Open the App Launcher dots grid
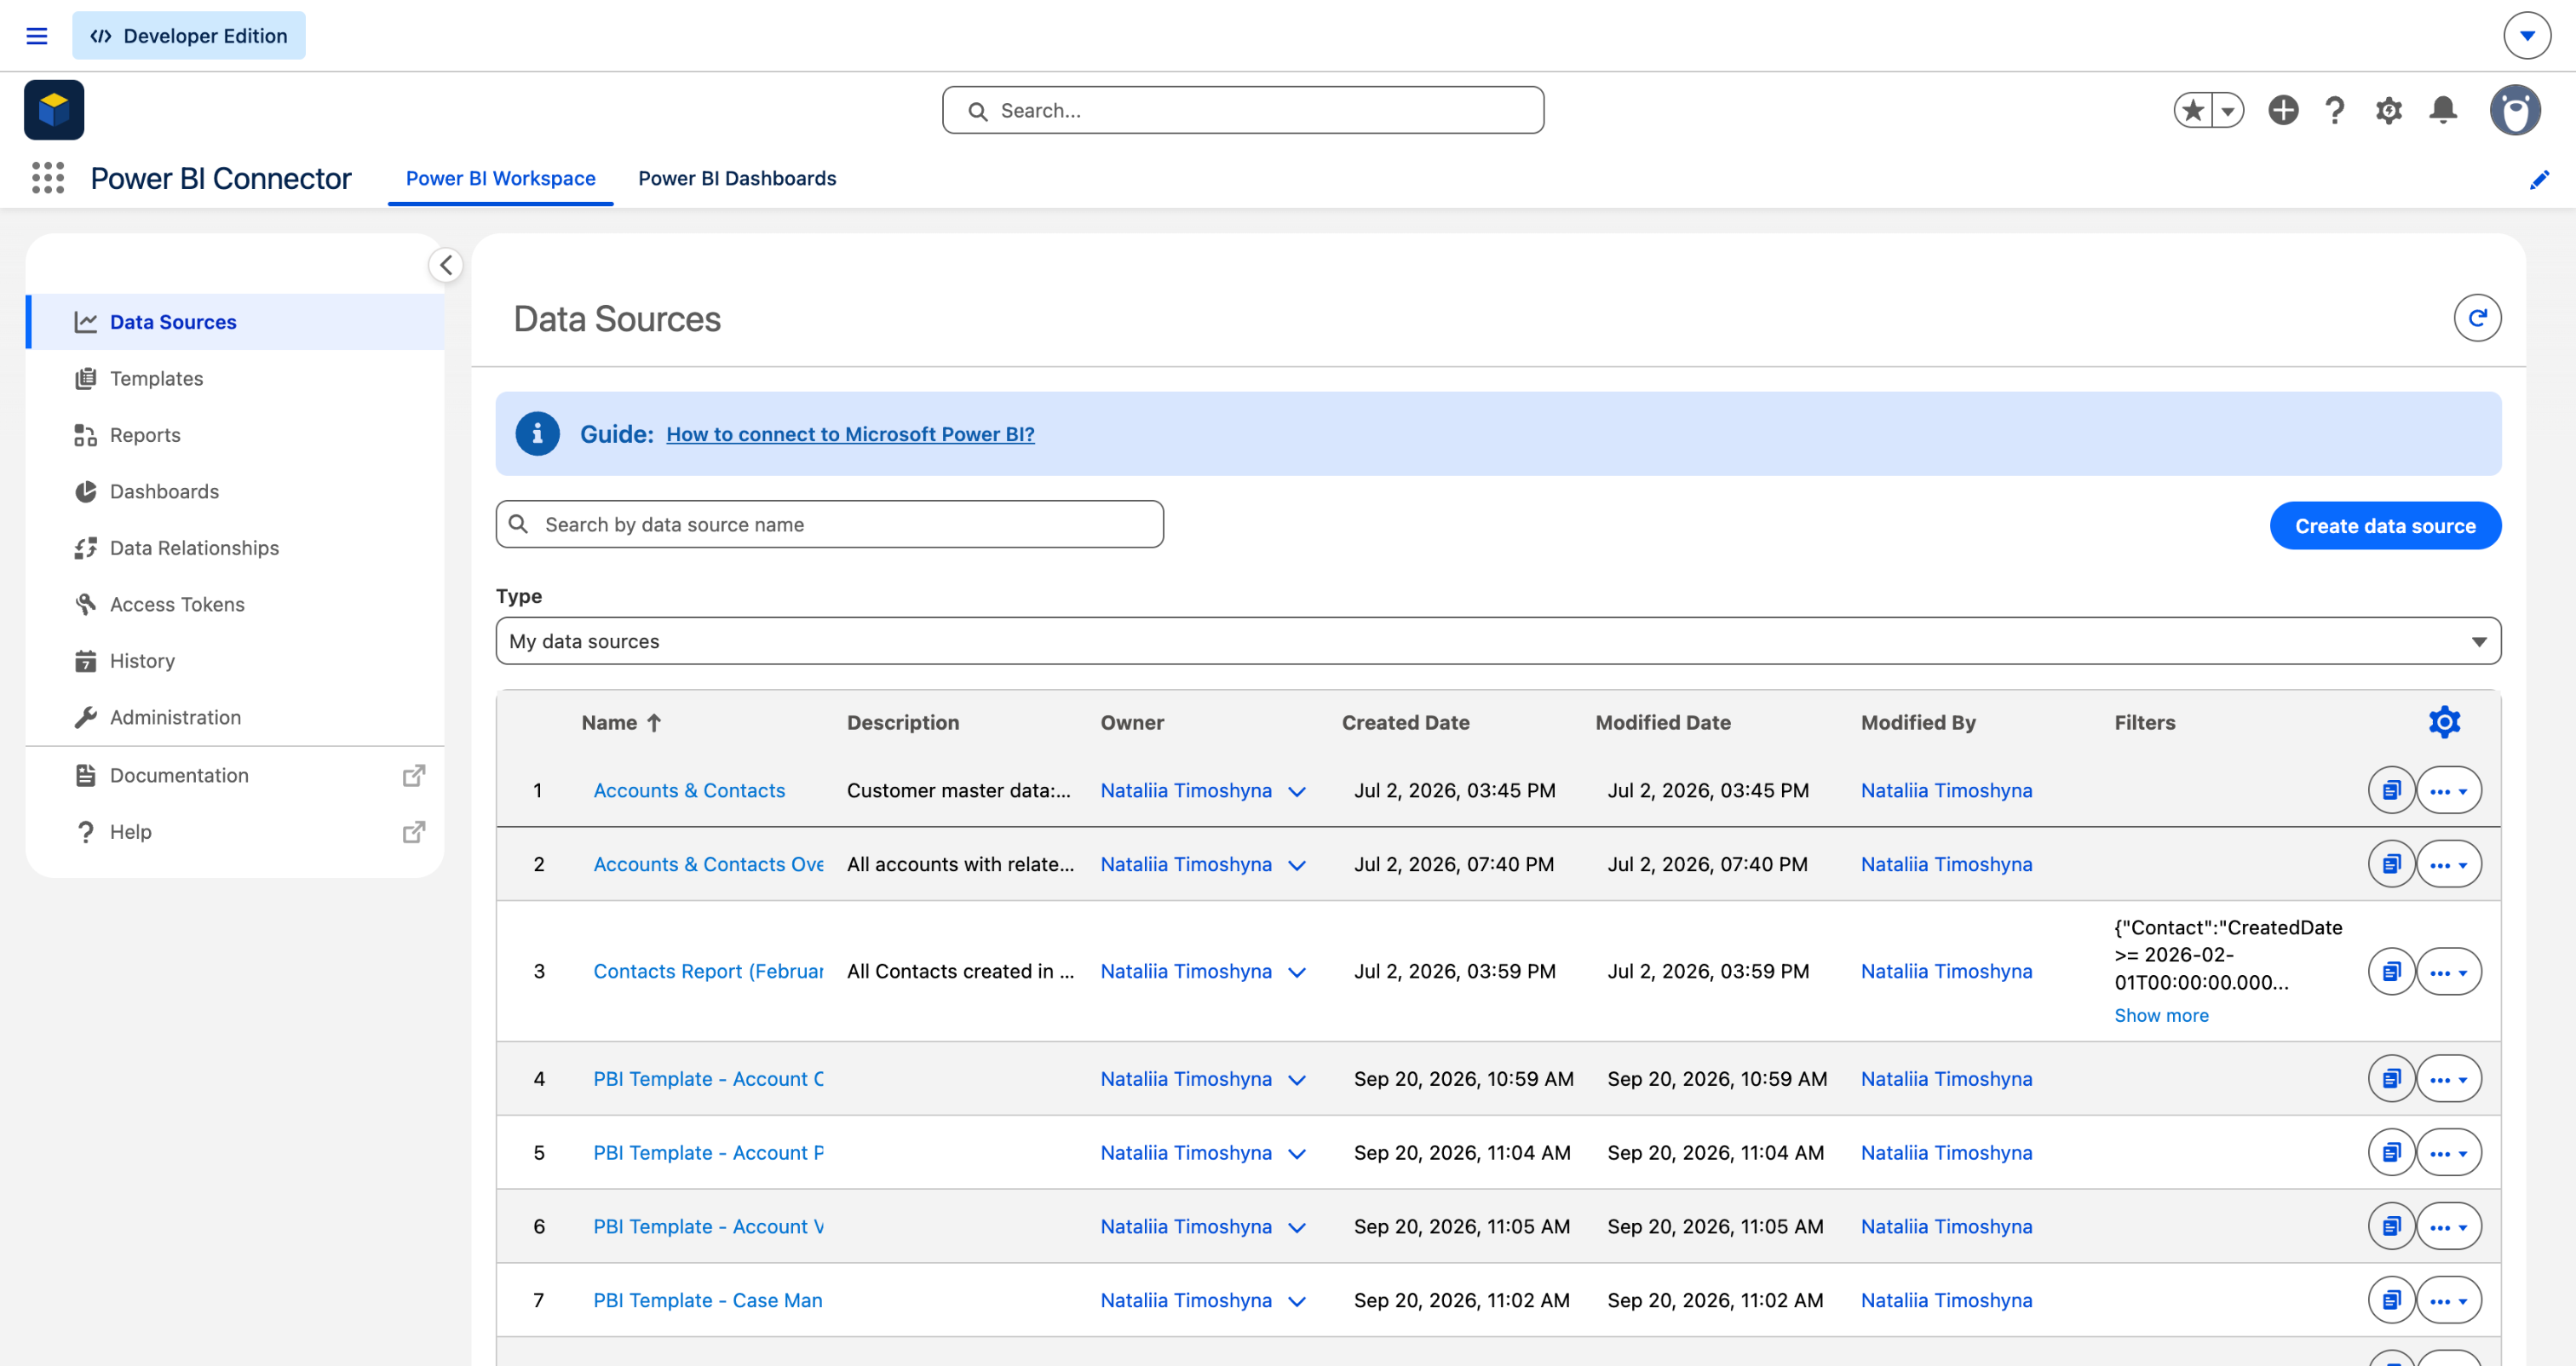2576x1366 pixels. (48, 178)
